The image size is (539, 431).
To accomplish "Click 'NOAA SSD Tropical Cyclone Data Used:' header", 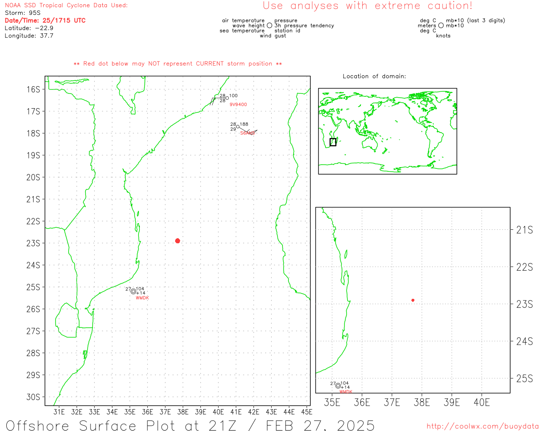I will (x=66, y=5).
